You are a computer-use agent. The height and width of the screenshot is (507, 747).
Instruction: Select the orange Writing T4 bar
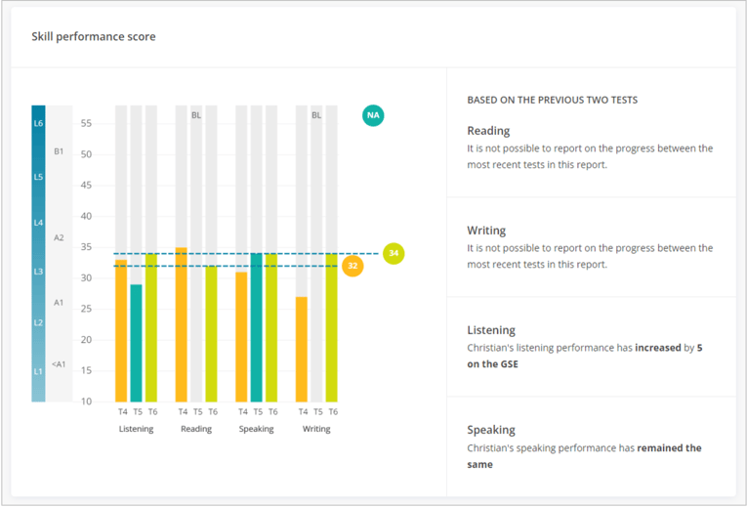click(x=302, y=349)
